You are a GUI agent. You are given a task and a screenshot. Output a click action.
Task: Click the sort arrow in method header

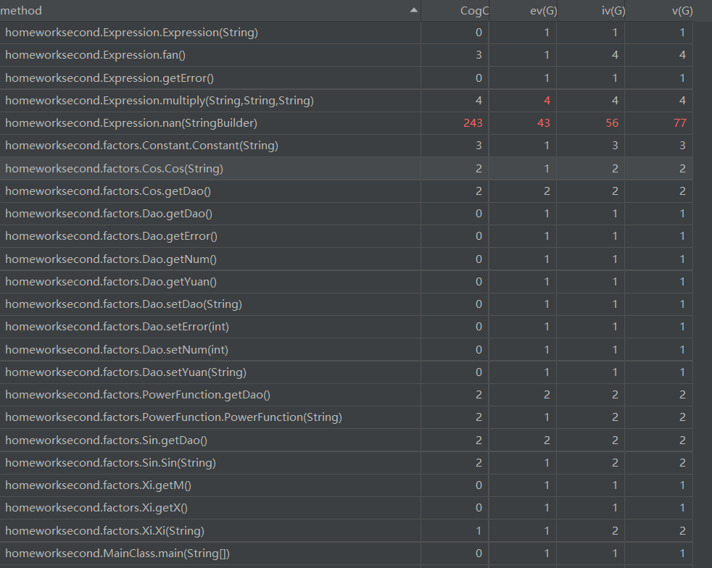414,10
